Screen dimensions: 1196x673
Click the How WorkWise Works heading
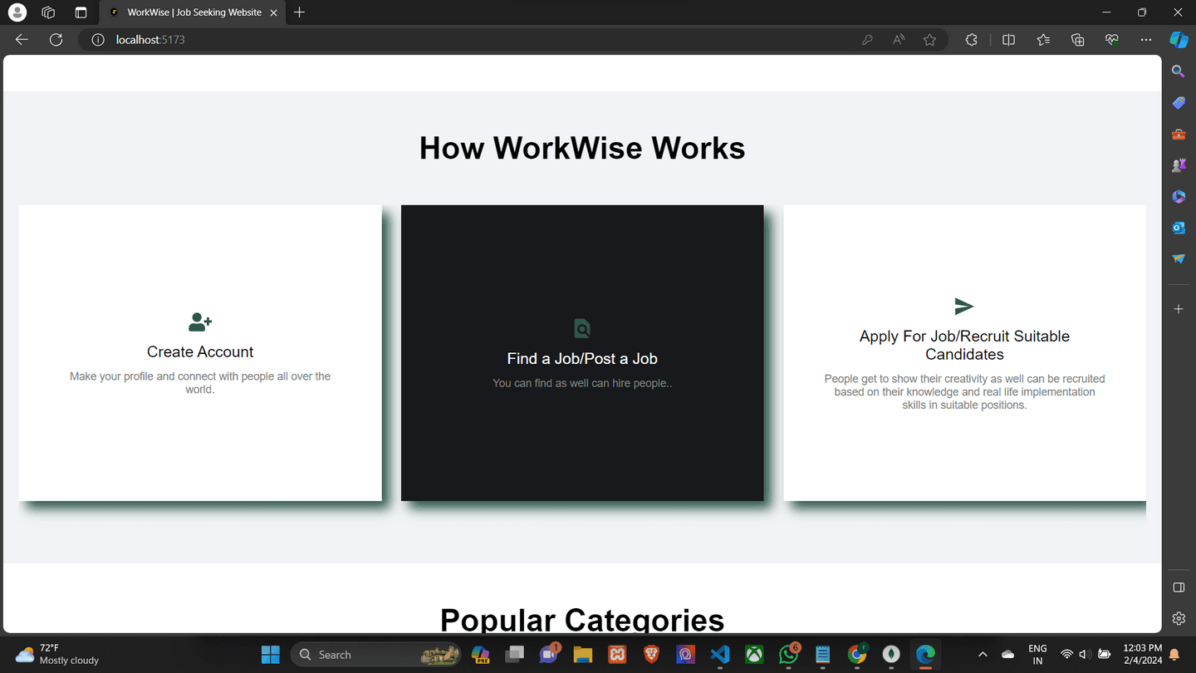582,148
